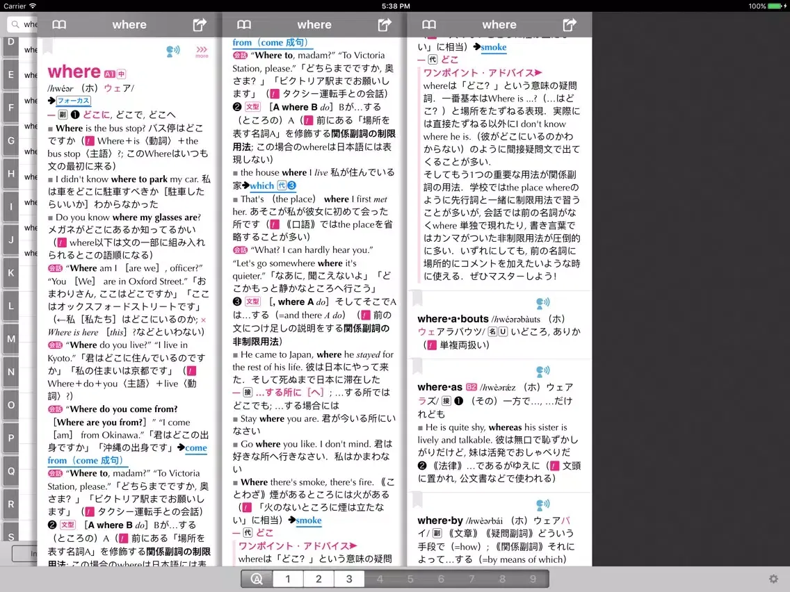The image size is (790, 592).
Task: Follow the 'smoke' link in second panel
Action: [309, 520]
